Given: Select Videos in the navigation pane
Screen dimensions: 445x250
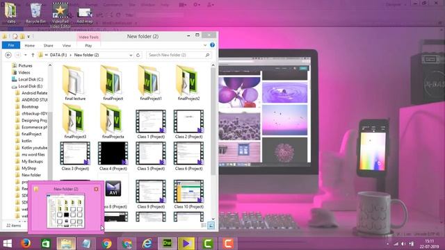Looking at the screenshot, I should [24, 72].
